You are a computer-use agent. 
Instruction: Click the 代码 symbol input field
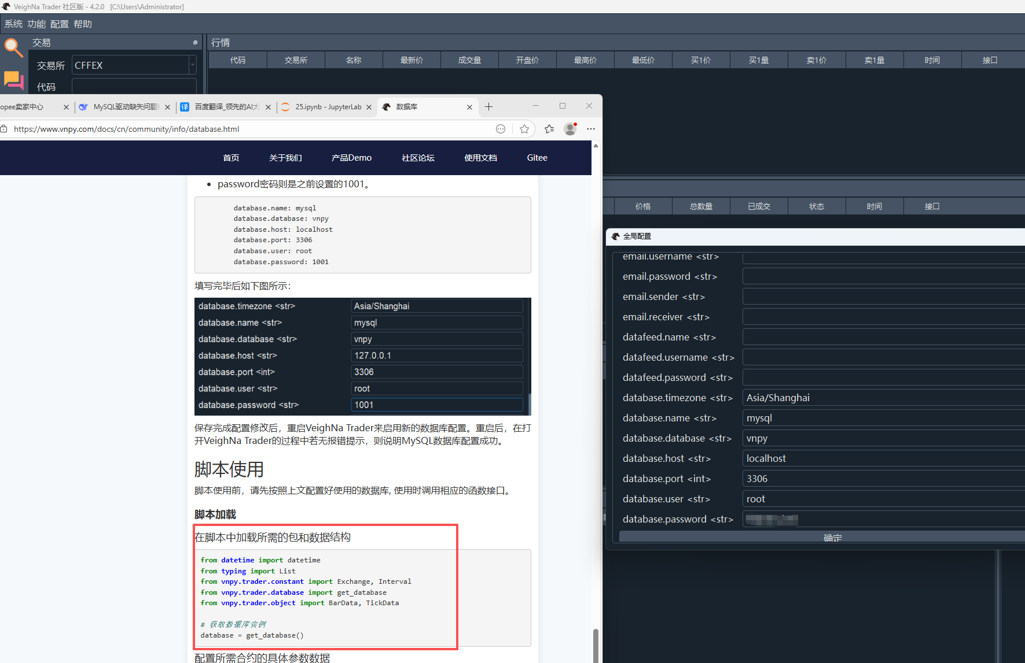click(134, 87)
